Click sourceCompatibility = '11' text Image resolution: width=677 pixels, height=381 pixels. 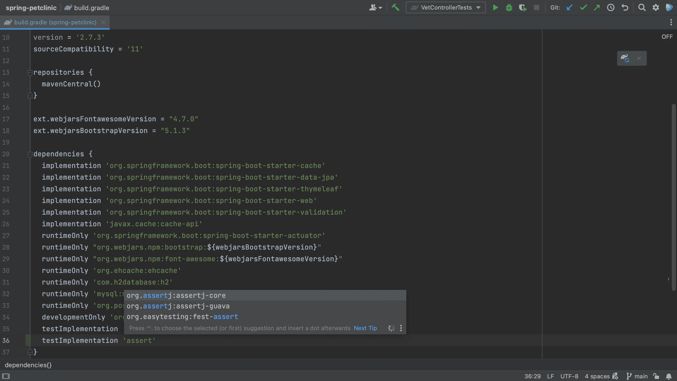pyautogui.click(x=88, y=49)
